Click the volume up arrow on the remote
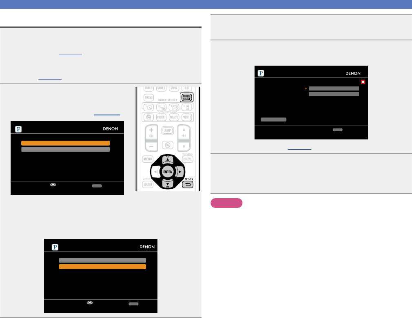The image size is (412, 318). click(184, 130)
